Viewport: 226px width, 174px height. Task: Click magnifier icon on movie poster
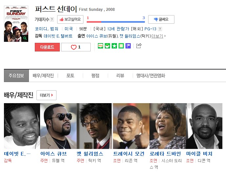pos(25,38)
